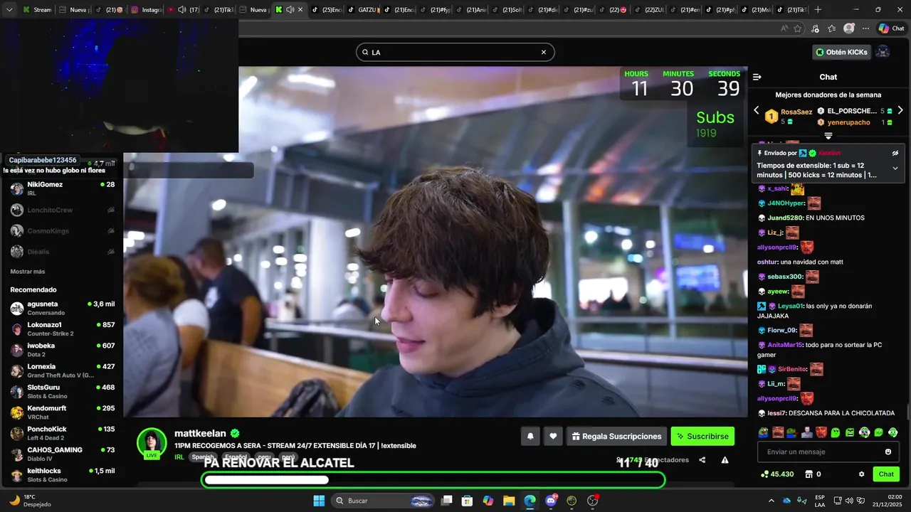Open the Windows Start menu

tap(319, 501)
